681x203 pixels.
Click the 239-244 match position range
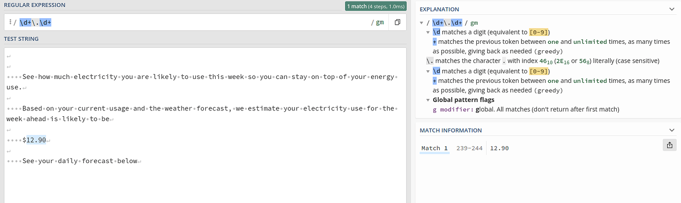pyautogui.click(x=469, y=148)
